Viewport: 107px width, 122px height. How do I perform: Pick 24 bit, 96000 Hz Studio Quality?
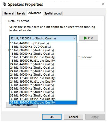point(43,75)
